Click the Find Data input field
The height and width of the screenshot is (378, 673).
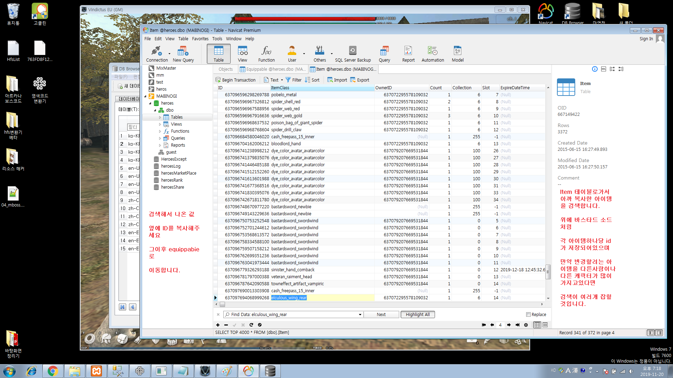pyautogui.click(x=293, y=315)
